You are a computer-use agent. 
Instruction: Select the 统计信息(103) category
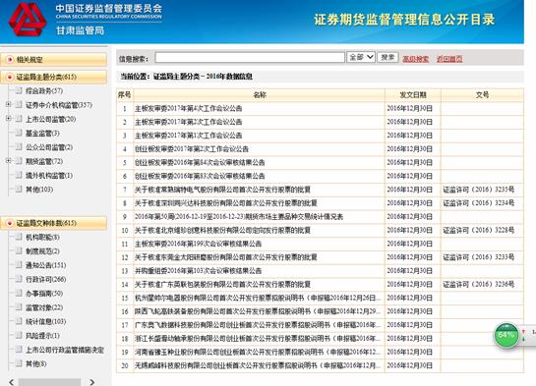click(46, 321)
